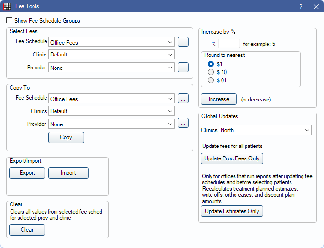Expand the Copy To Clinics dropdown
The height and width of the screenshot is (248, 324).
tap(112, 111)
